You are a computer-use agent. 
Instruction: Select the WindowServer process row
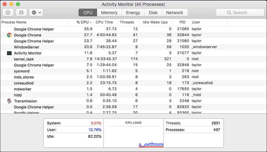pos(133,47)
